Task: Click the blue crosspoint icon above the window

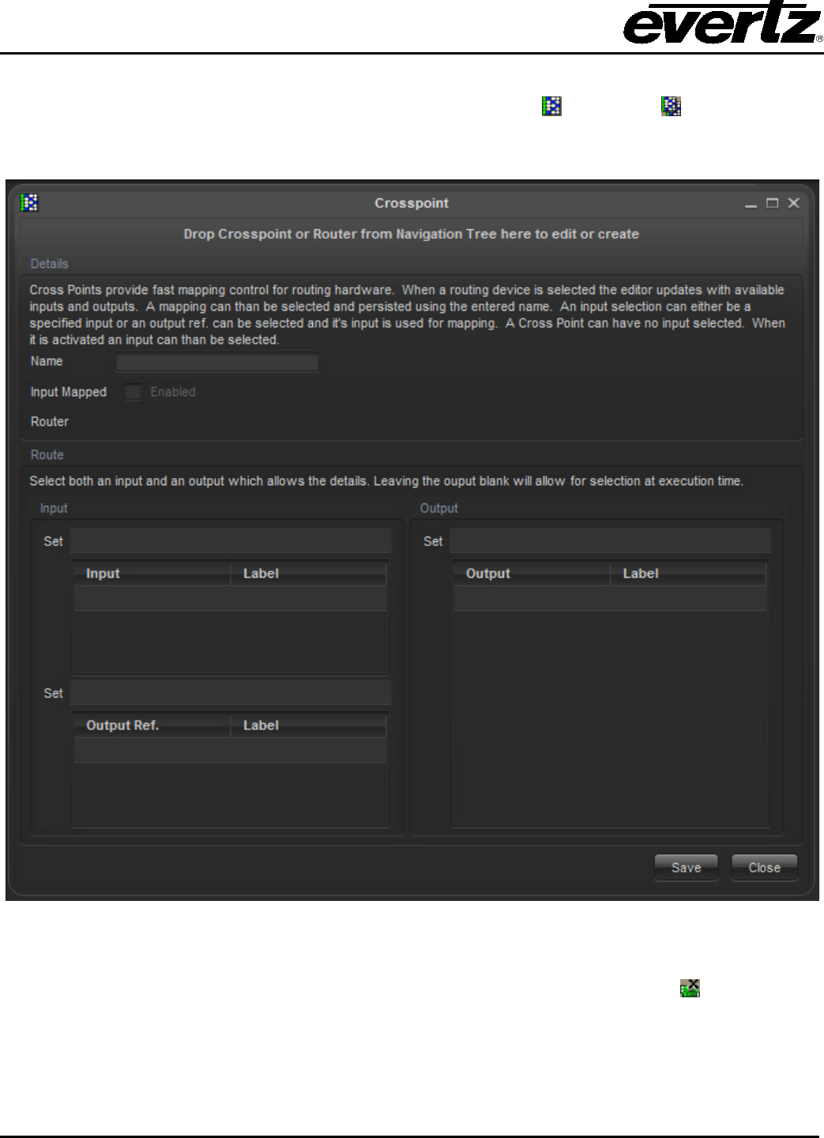Action: [x=551, y=106]
